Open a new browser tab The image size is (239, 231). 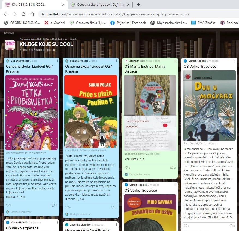click(x=138, y=5)
